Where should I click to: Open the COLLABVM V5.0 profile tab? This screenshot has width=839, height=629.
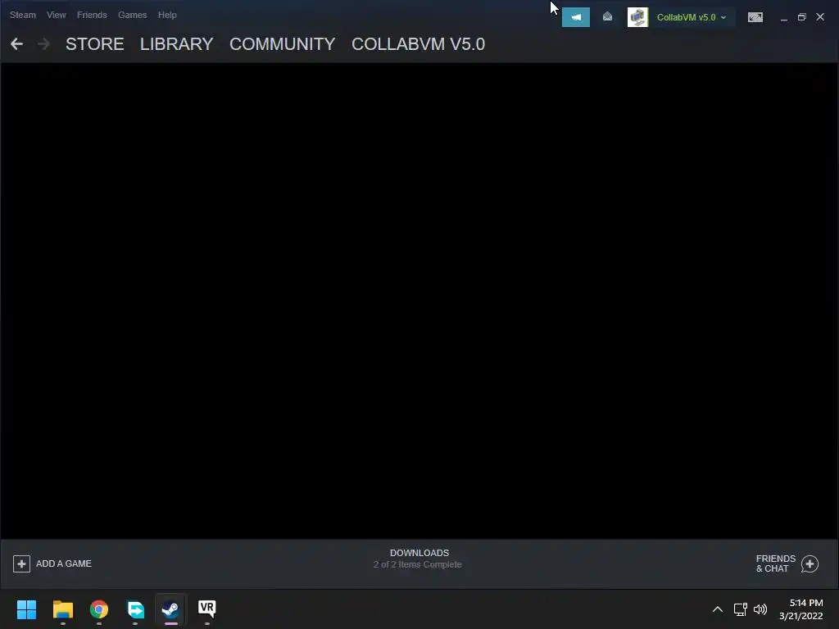[x=418, y=44]
